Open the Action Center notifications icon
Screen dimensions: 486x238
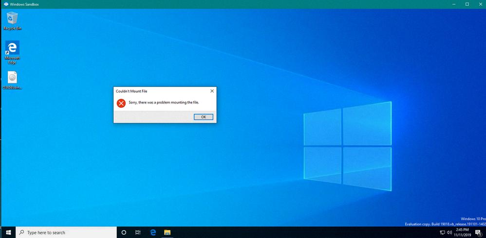(478, 233)
